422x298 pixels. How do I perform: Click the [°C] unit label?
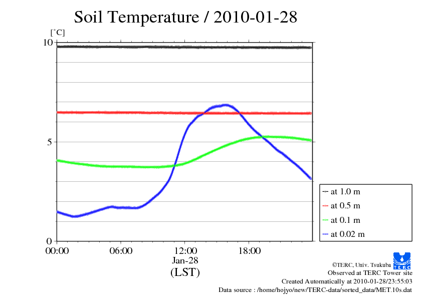click(58, 33)
